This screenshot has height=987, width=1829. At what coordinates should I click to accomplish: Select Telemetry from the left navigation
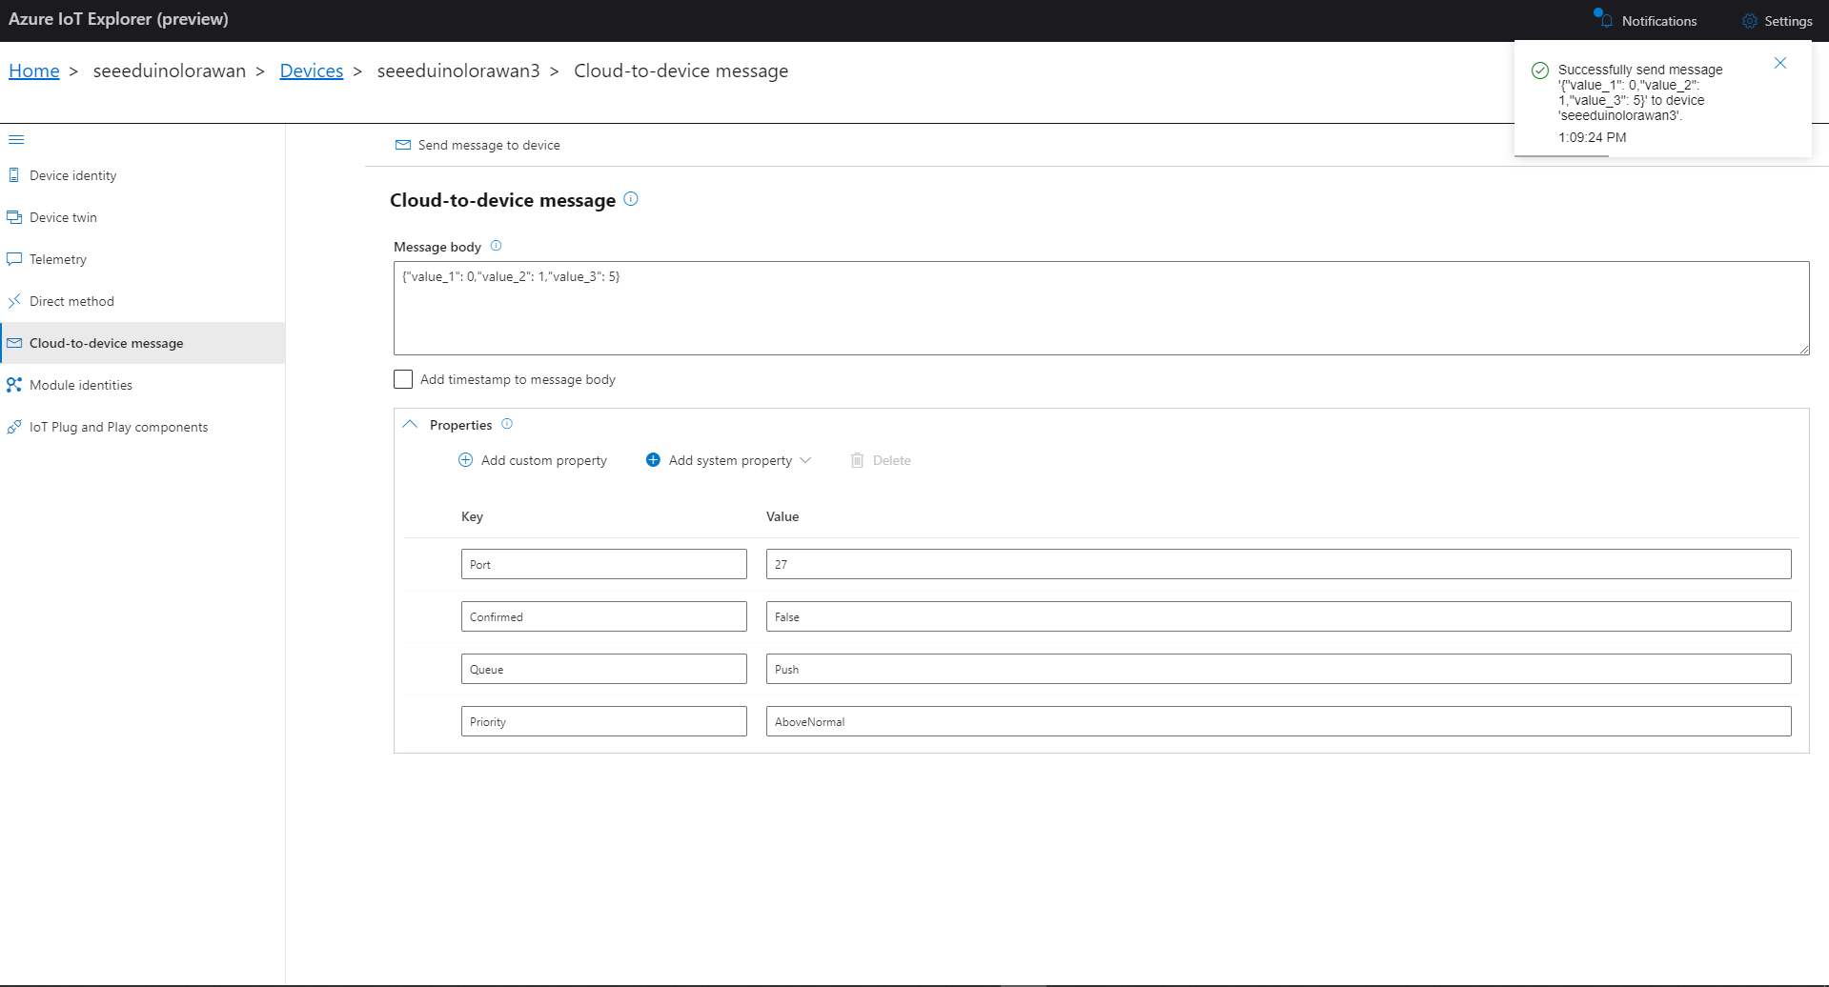click(57, 259)
